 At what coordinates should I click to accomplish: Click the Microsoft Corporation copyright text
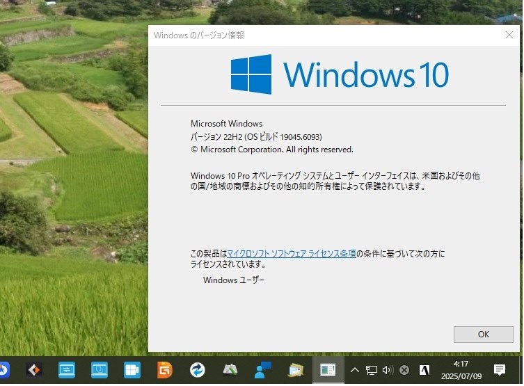(271, 150)
